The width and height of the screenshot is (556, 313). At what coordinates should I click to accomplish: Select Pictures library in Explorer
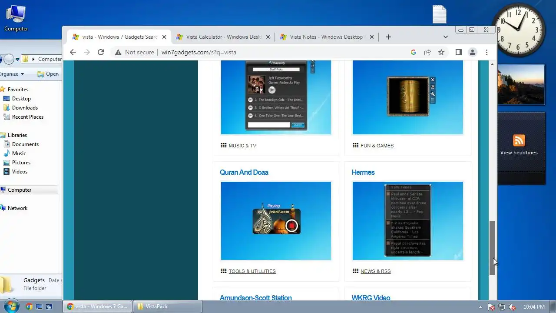click(x=21, y=163)
